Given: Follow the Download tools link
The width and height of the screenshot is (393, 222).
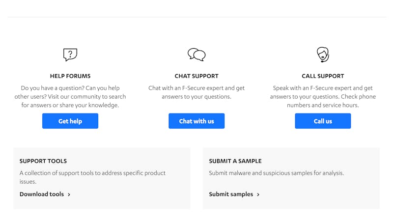Looking at the screenshot, I should click(x=42, y=194).
